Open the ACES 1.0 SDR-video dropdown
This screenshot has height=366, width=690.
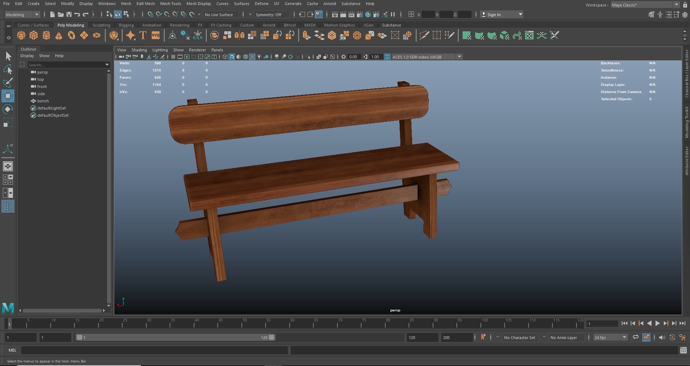(427, 57)
